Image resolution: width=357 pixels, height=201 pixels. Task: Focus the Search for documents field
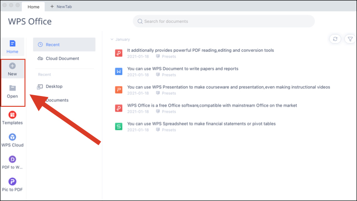(x=224, y=21)
